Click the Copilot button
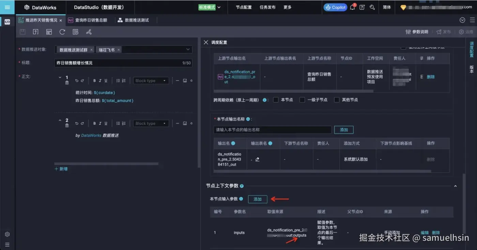The width and height of the screenshot is (477, 250). (x=335, y=7)
